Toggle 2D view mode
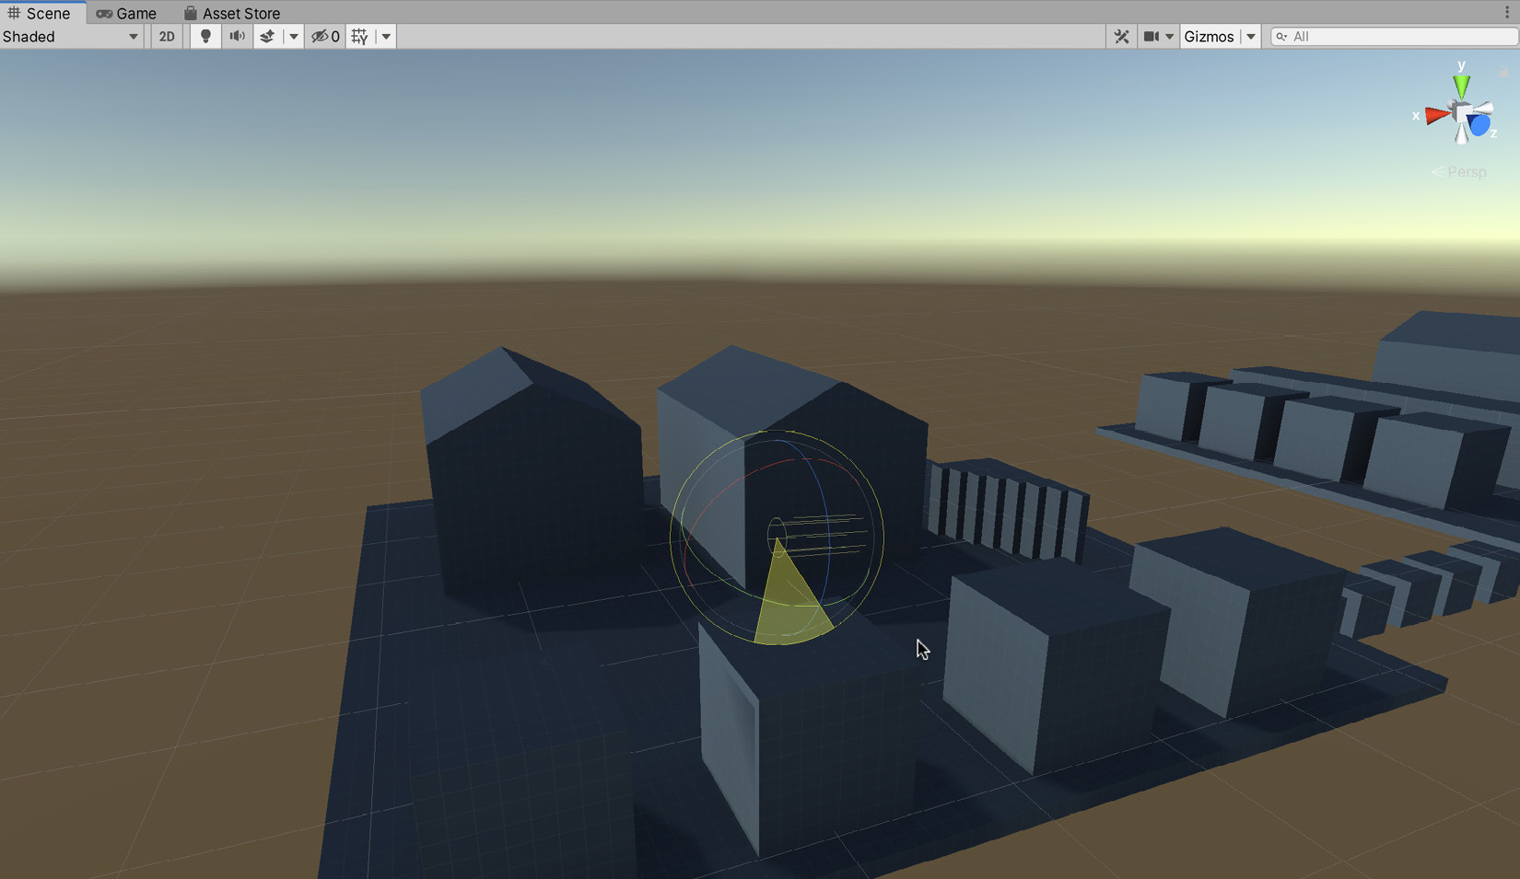This screenshot has height=879, width=1520. pyautogui.click(x=167, y=37)
